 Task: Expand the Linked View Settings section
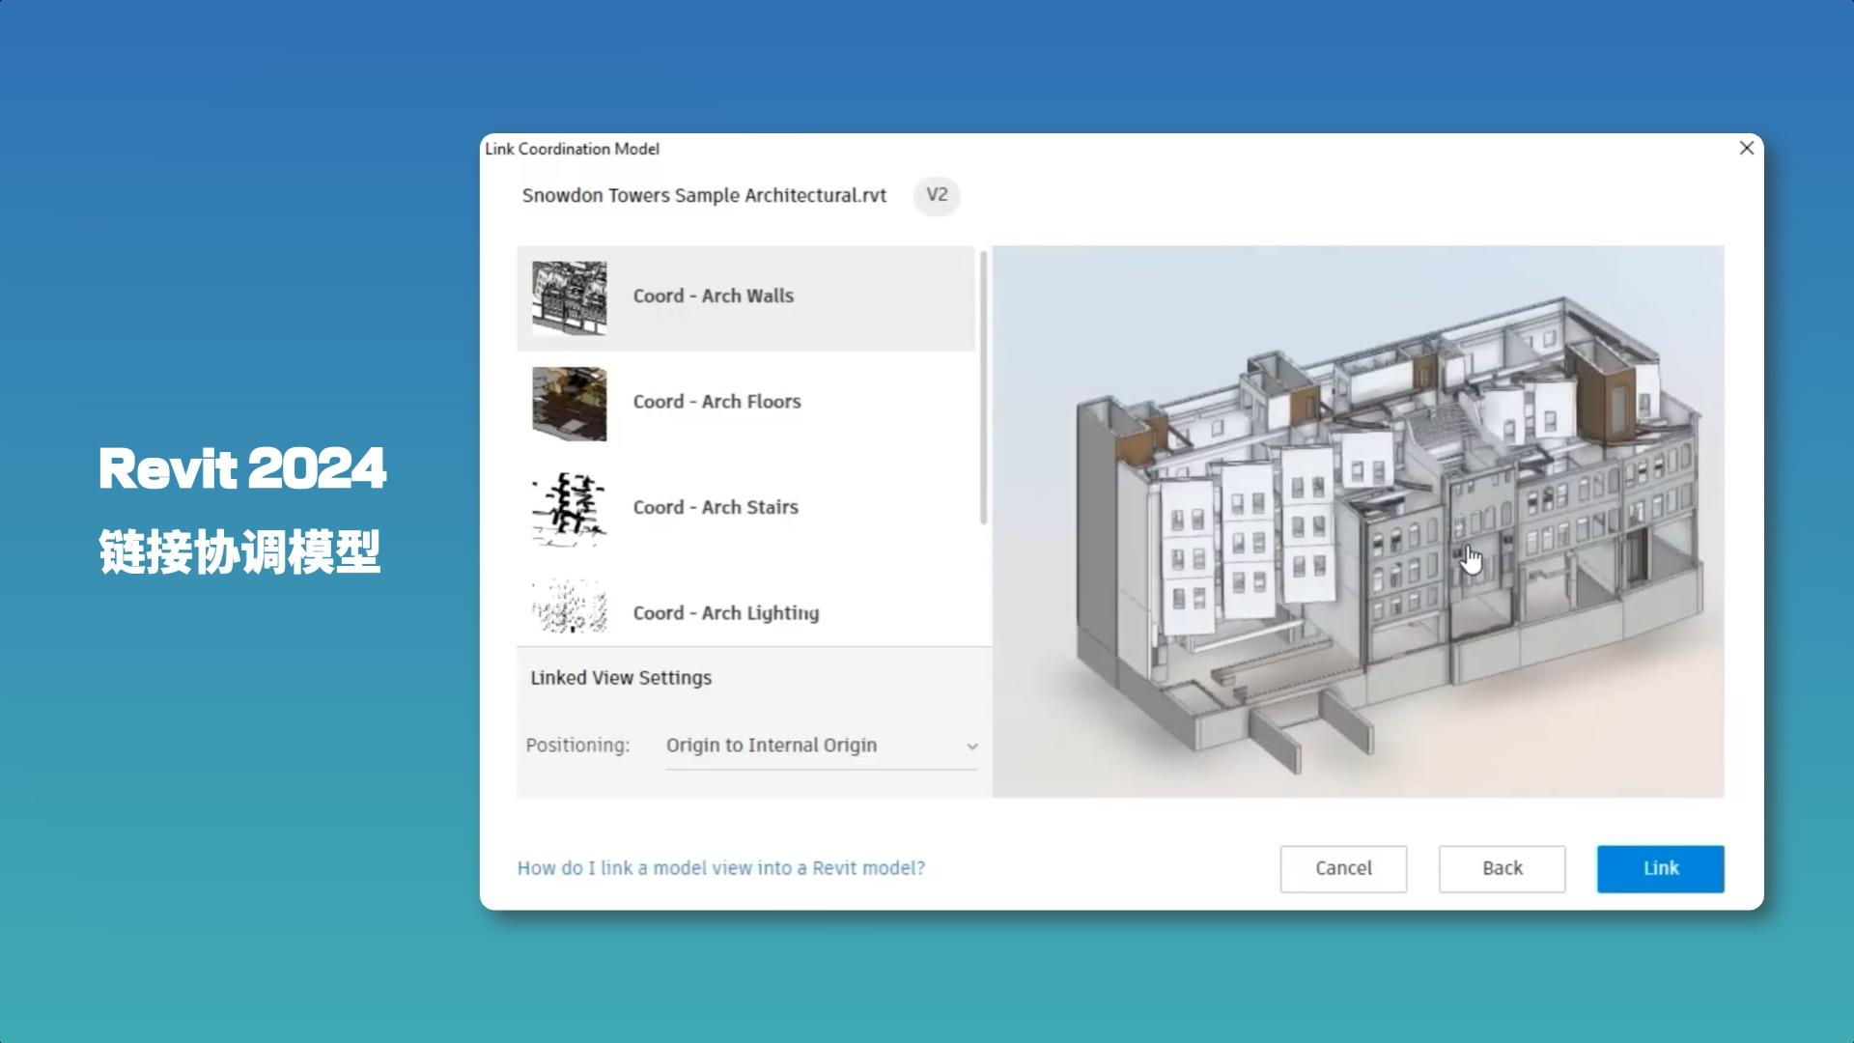(620, 677)
